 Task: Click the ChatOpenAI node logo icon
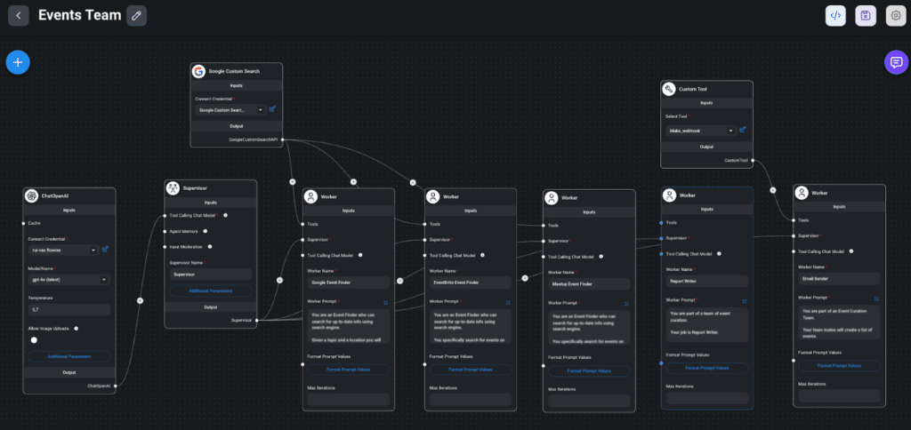pyautogui.click(x=31, y=196)
